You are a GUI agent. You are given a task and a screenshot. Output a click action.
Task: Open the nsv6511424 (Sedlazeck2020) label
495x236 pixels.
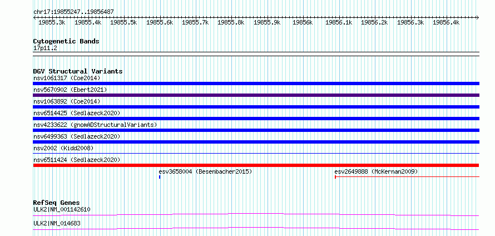[x=77, y=160]
